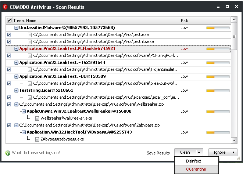The image size is (250, 175).
Task: Uncheck the eicarcom2 file checkbox
Action: click(x=9, y=97)
